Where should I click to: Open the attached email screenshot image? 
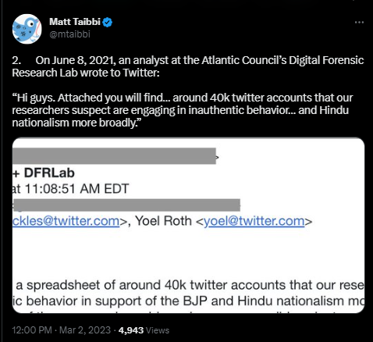188,226
